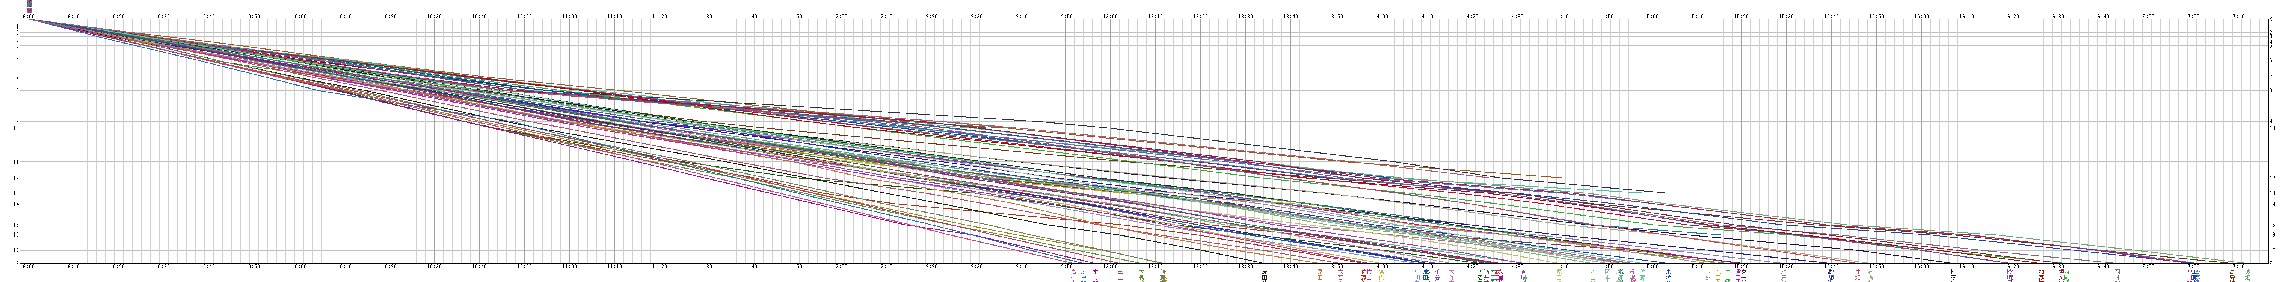The height and width of the screenshot is (282, 2288).
Task: Click the 9:00 label on bottom time axis
Action: 29,266
